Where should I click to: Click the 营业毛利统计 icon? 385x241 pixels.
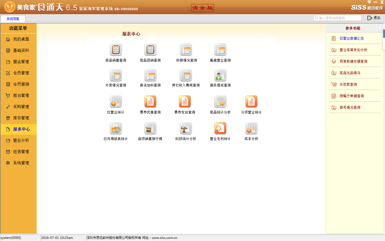point(220,129)
